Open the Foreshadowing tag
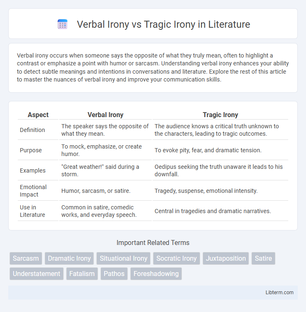The width and height of the screenshot is (306, 312). (156, 274)
